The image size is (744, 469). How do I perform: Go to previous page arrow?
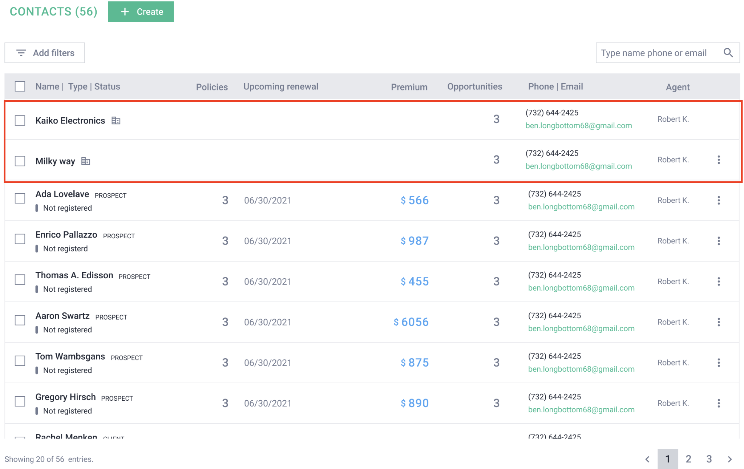pos(647,459)
